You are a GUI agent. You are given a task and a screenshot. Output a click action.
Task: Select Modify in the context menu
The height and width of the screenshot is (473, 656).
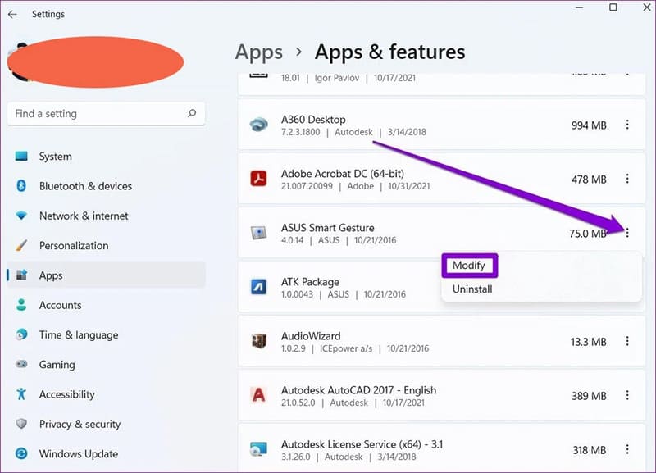468,265
